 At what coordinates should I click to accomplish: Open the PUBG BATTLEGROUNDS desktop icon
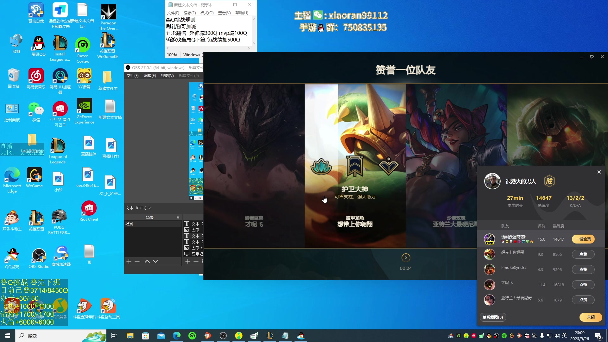pos(59,222)
